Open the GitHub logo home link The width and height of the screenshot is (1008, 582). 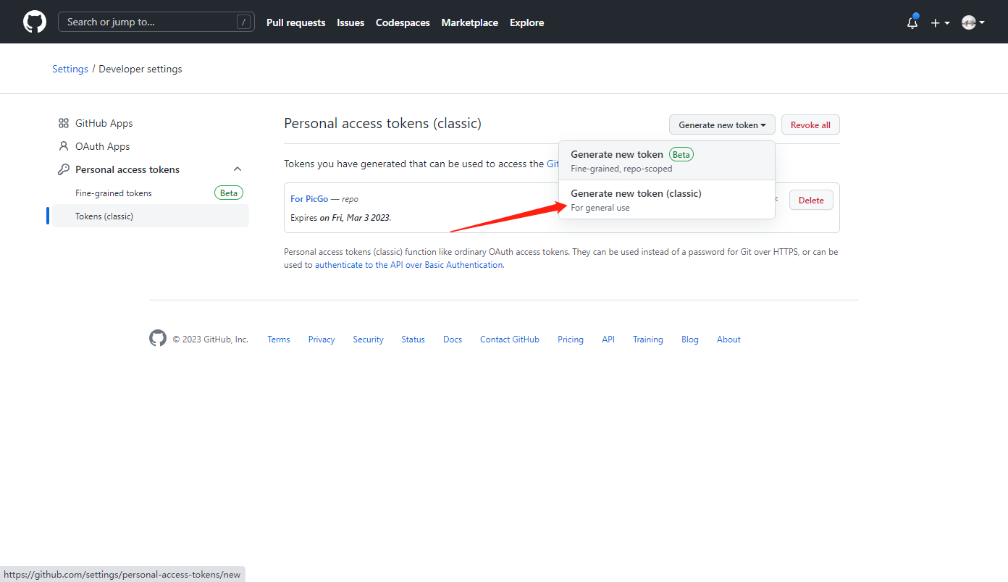(x=35, y=22)
